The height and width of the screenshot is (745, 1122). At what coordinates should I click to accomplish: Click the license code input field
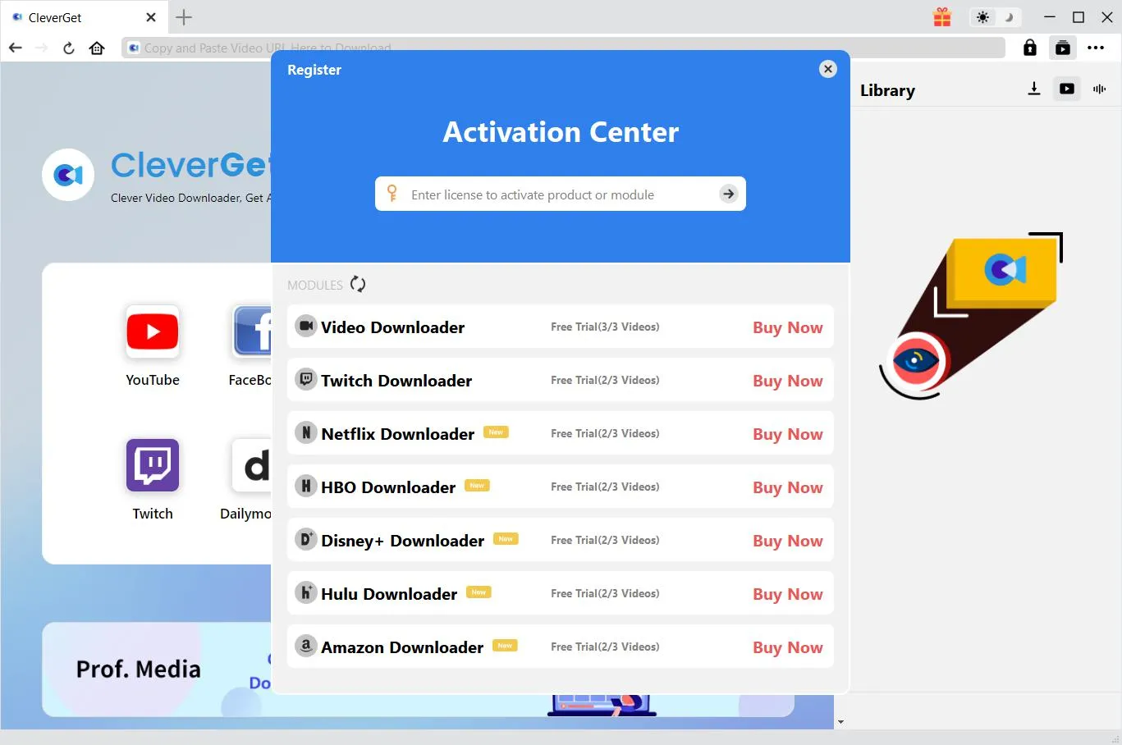click(558, 194)
